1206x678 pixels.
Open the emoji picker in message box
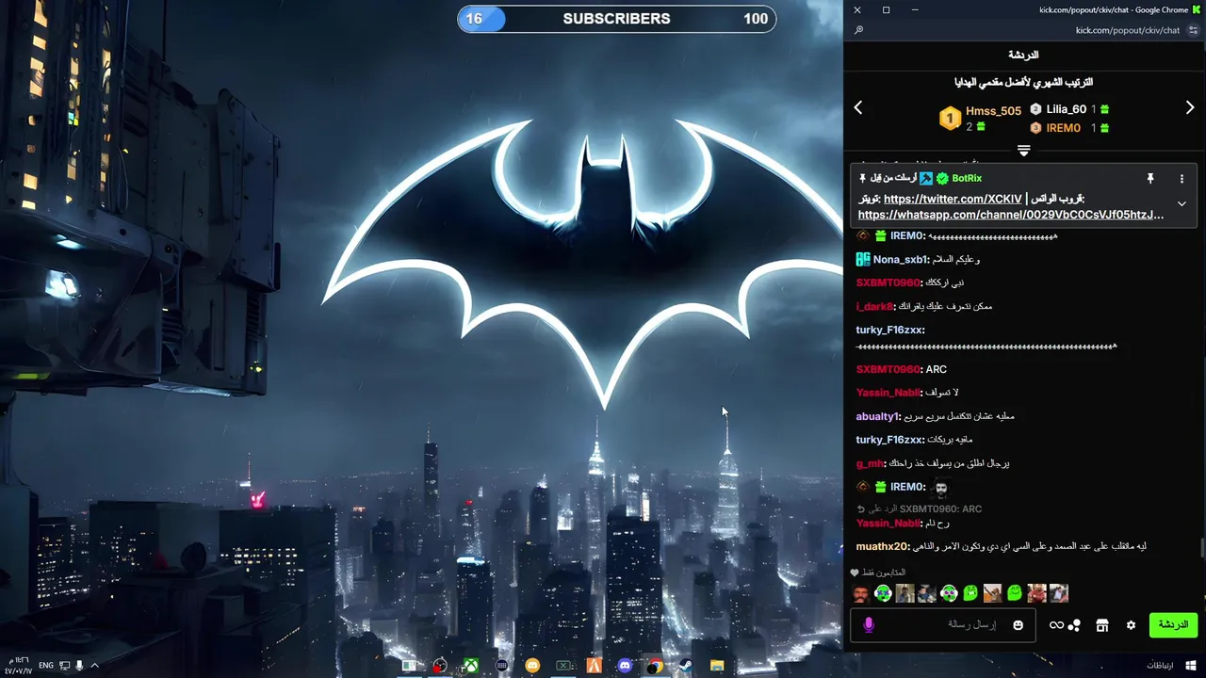tap(1018, 625)
